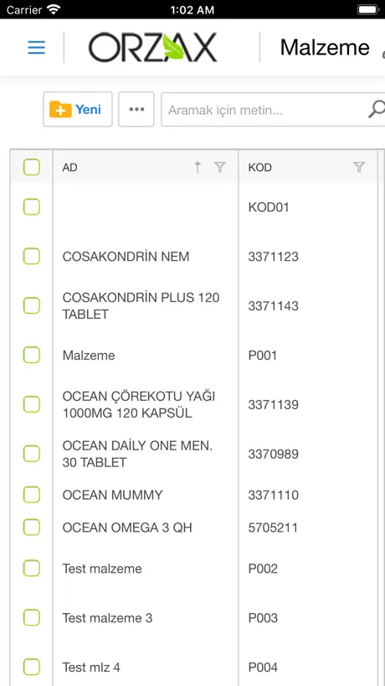Select the Malzeme page title tab

tap(325, 47)
